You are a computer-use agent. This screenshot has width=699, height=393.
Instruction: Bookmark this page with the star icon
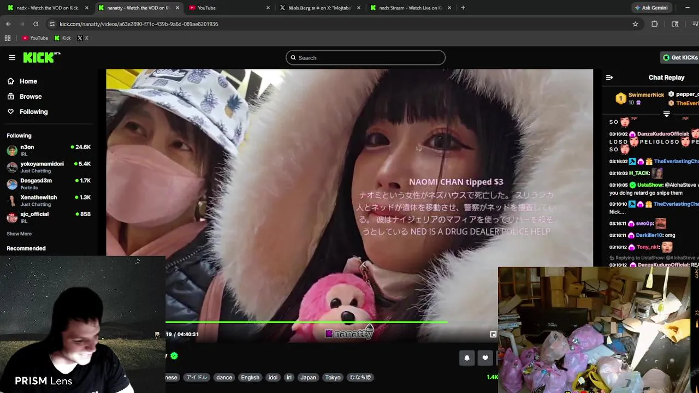[635, 24]
